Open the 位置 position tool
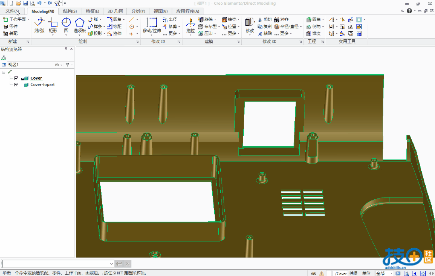 point(229,27)
